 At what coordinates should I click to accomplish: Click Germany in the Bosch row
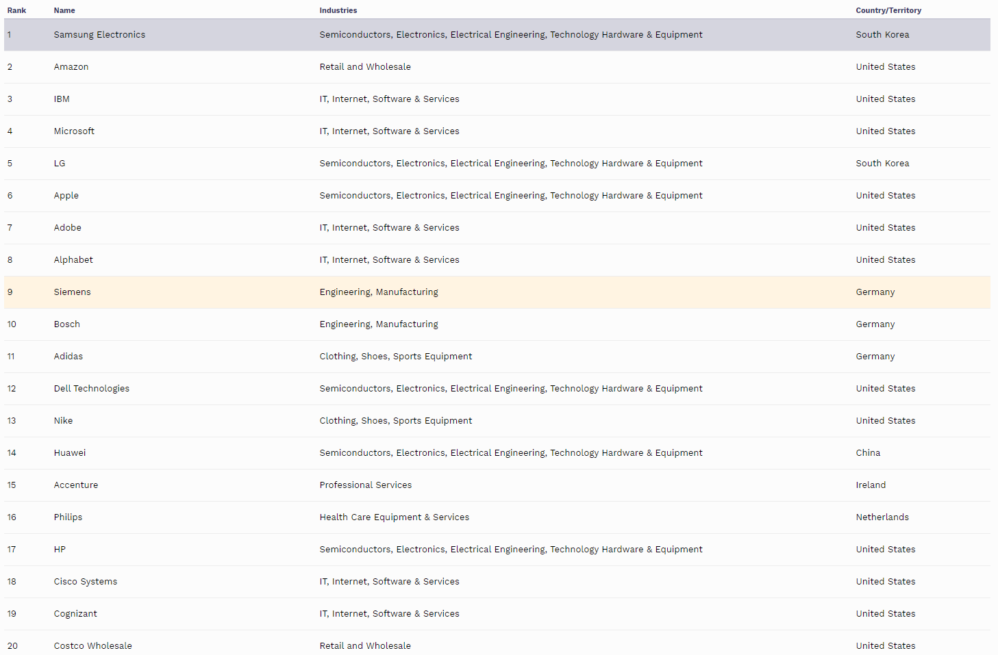coord(875,324)
